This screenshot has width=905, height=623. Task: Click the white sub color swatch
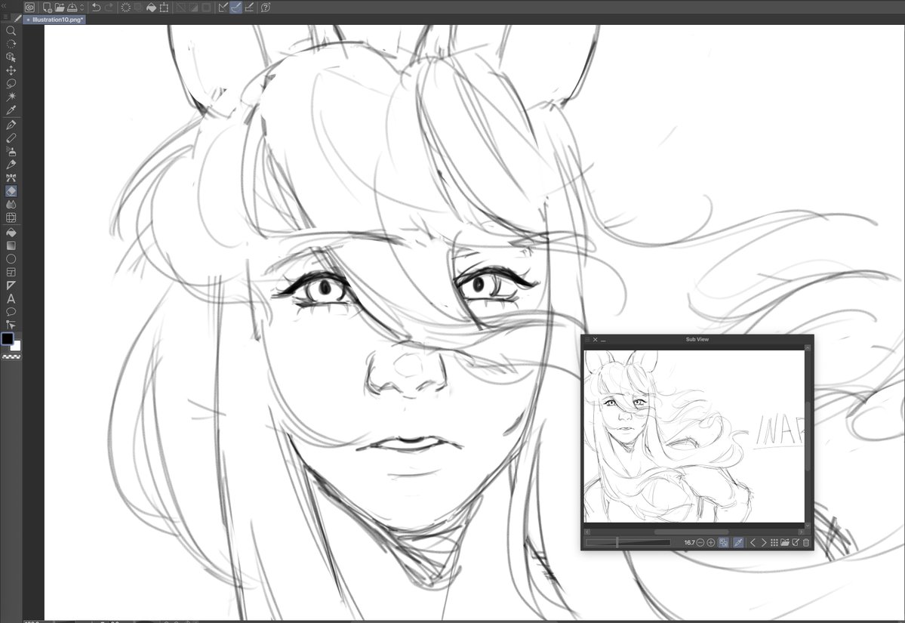17,347
